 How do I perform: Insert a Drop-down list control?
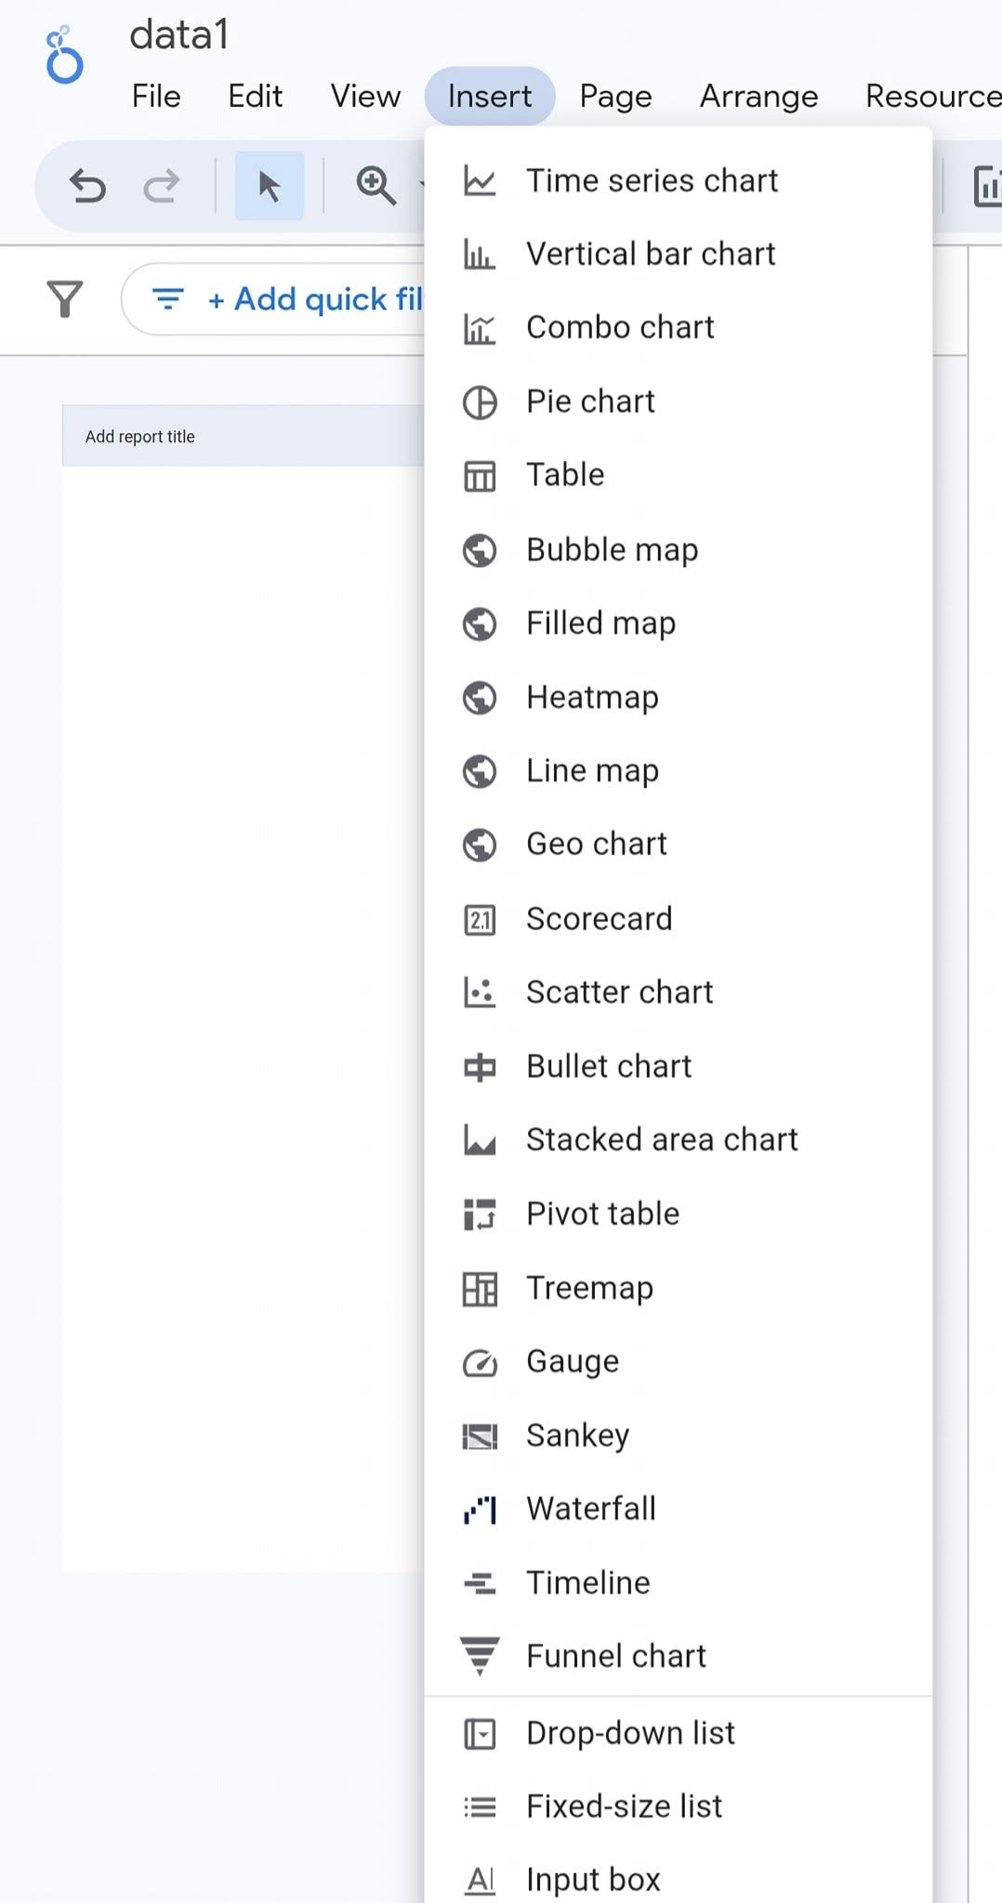click(630, 1733)
